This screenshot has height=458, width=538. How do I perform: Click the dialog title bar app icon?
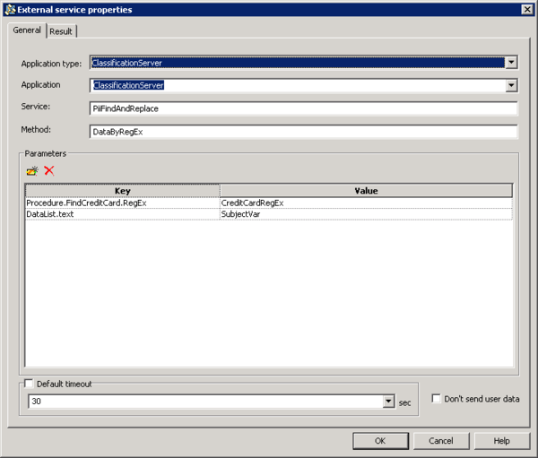(10, 10)
